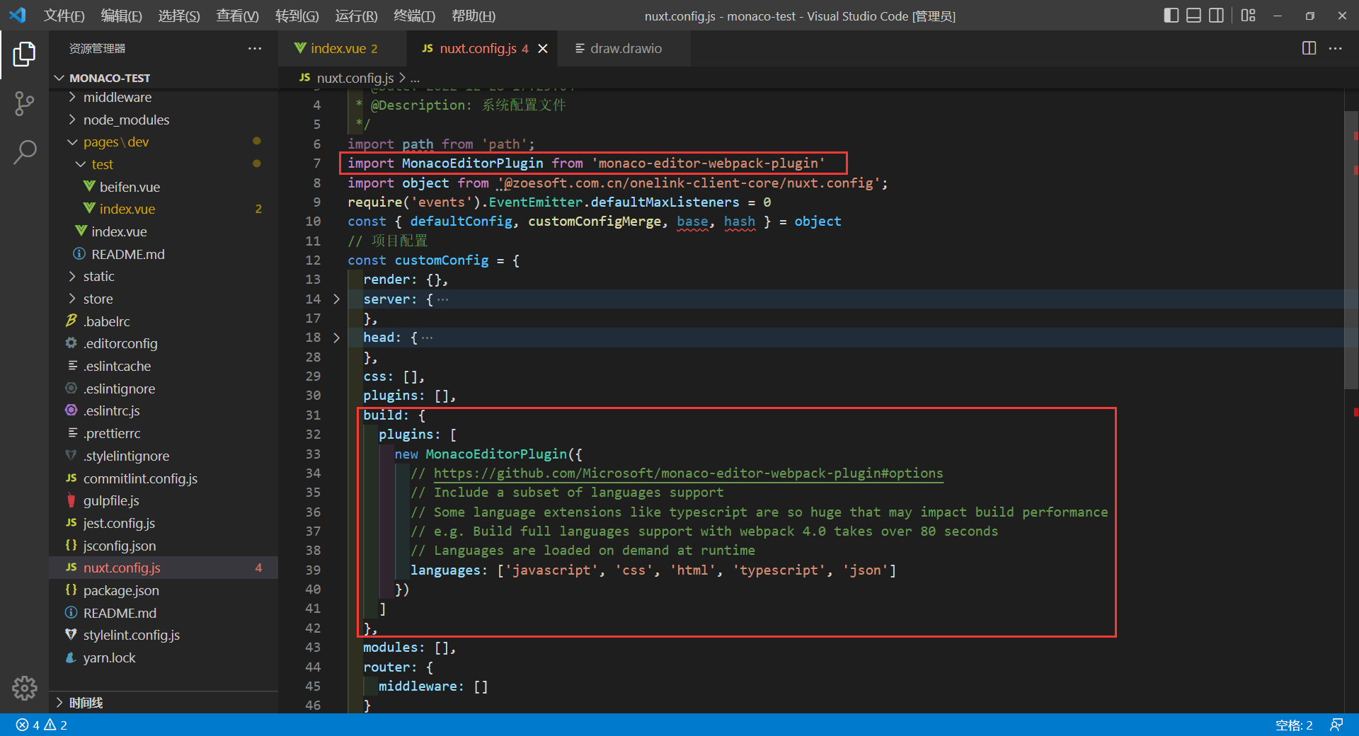
Task: Open the 终端(T) terminal menu
Action: [x=414, y=16]
